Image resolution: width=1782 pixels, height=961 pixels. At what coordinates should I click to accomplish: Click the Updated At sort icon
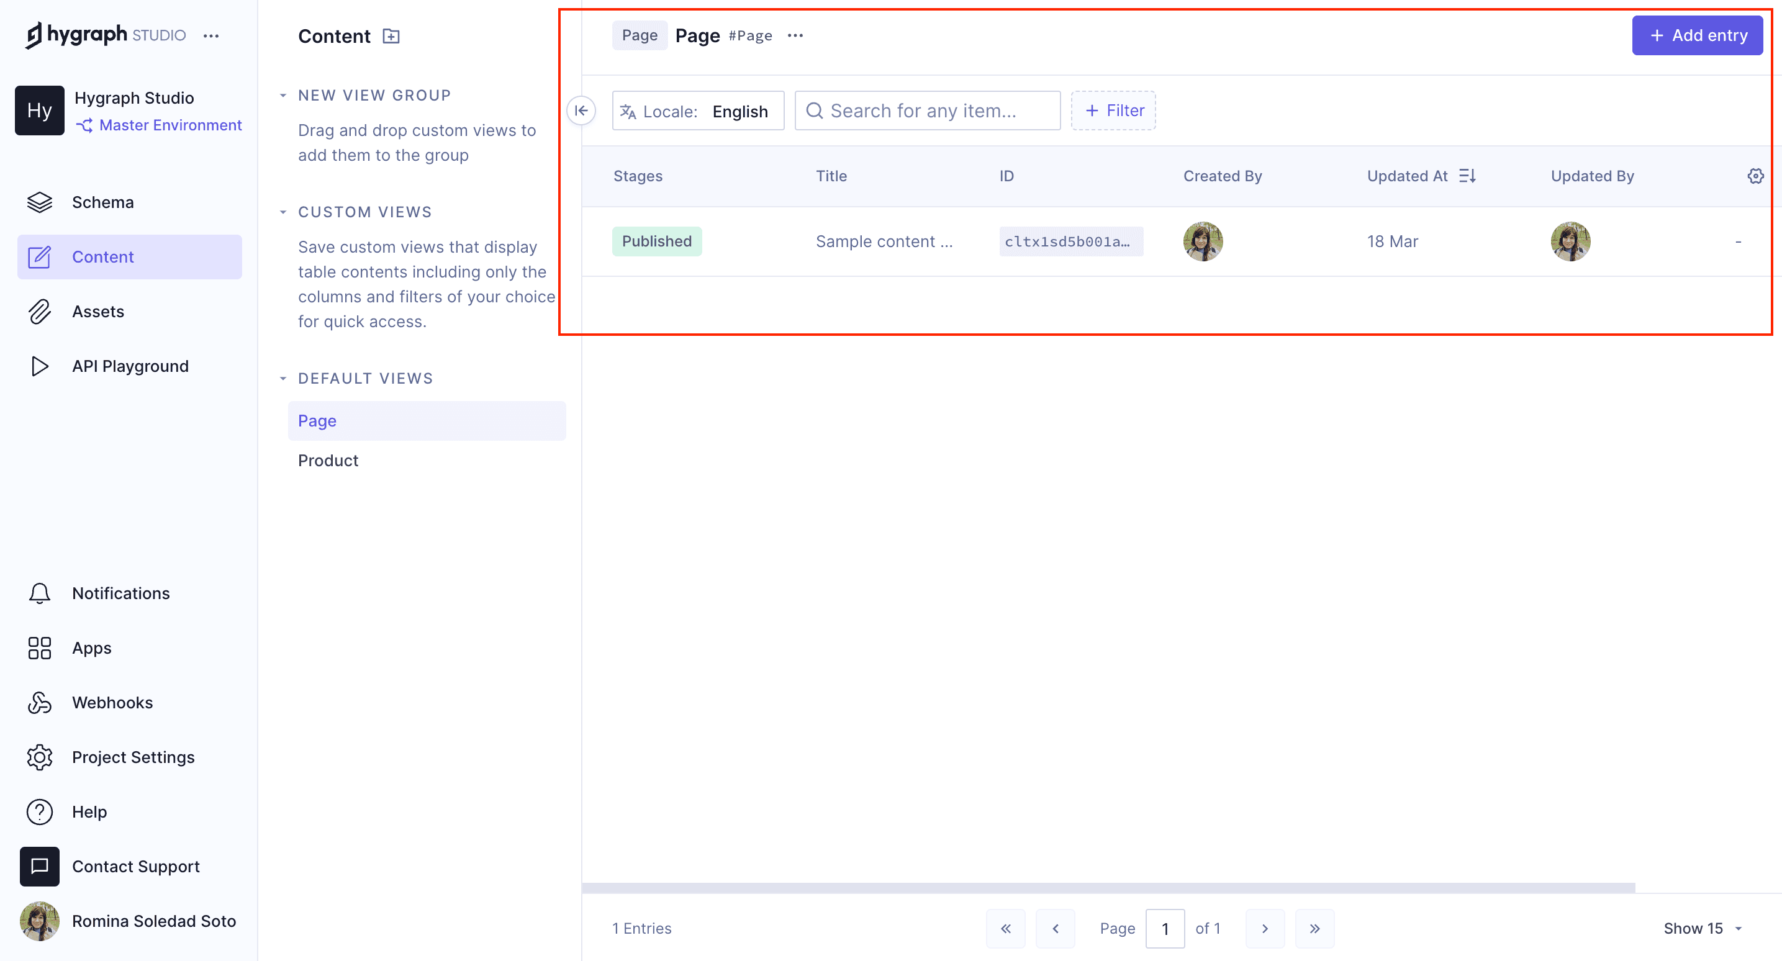click(1467, 176)
